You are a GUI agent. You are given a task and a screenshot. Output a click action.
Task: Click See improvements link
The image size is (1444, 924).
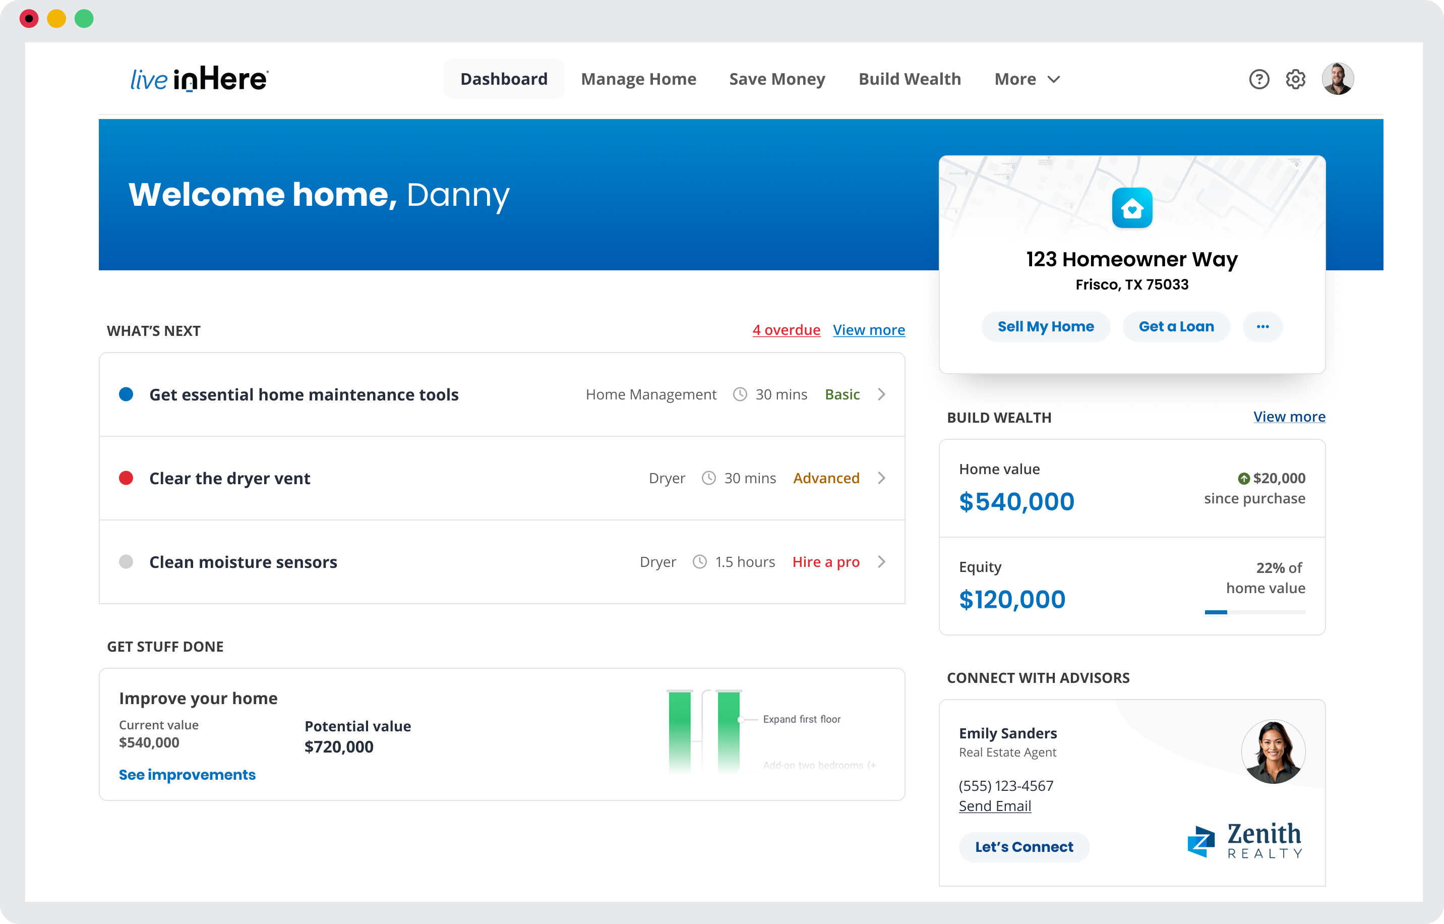pyautogui.click(x=187, y=775)
